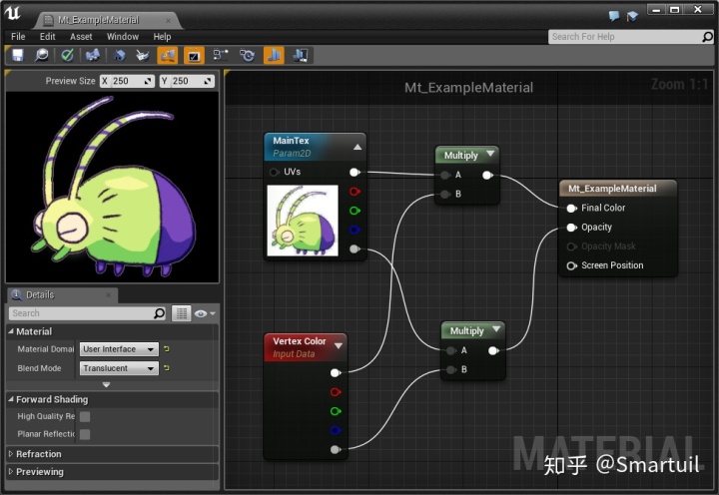The width and height of the screenshot is (719, 495).
Task: Click the Preview Size Y field
Action: pyautogui.click(x=187, y=81)
